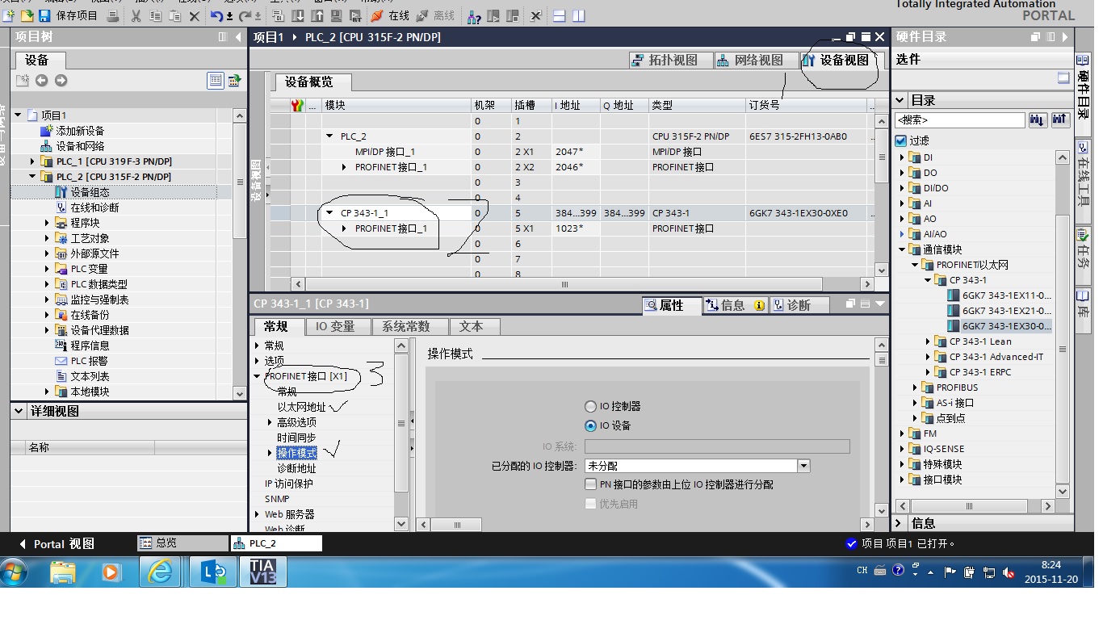Go online with 在线 button
Screen dimensions: 1103x620
tap(391, 15)
